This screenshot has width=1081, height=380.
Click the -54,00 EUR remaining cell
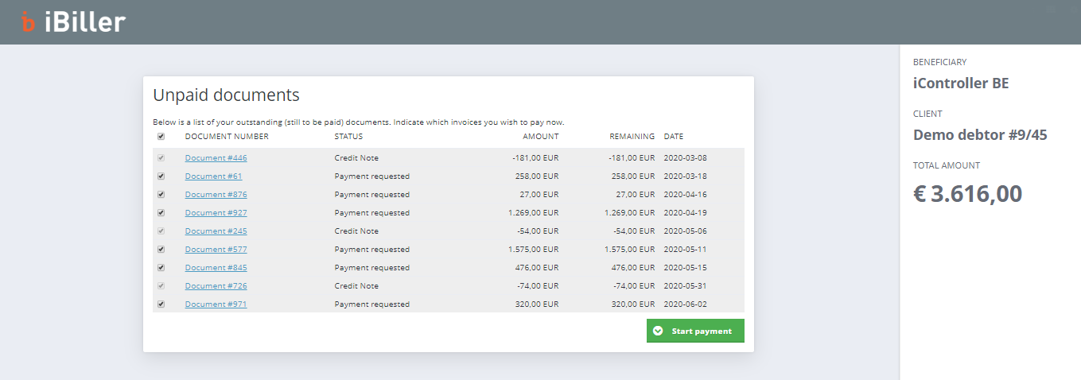point(634,231)
